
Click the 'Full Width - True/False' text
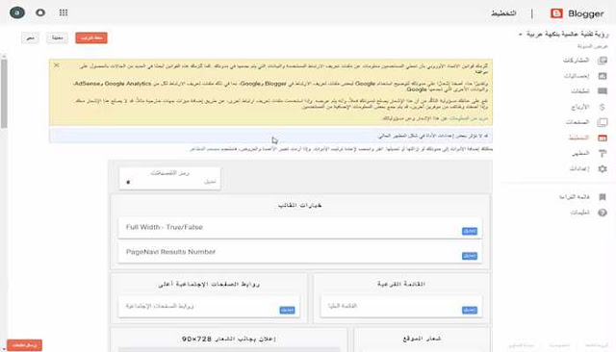165,227
